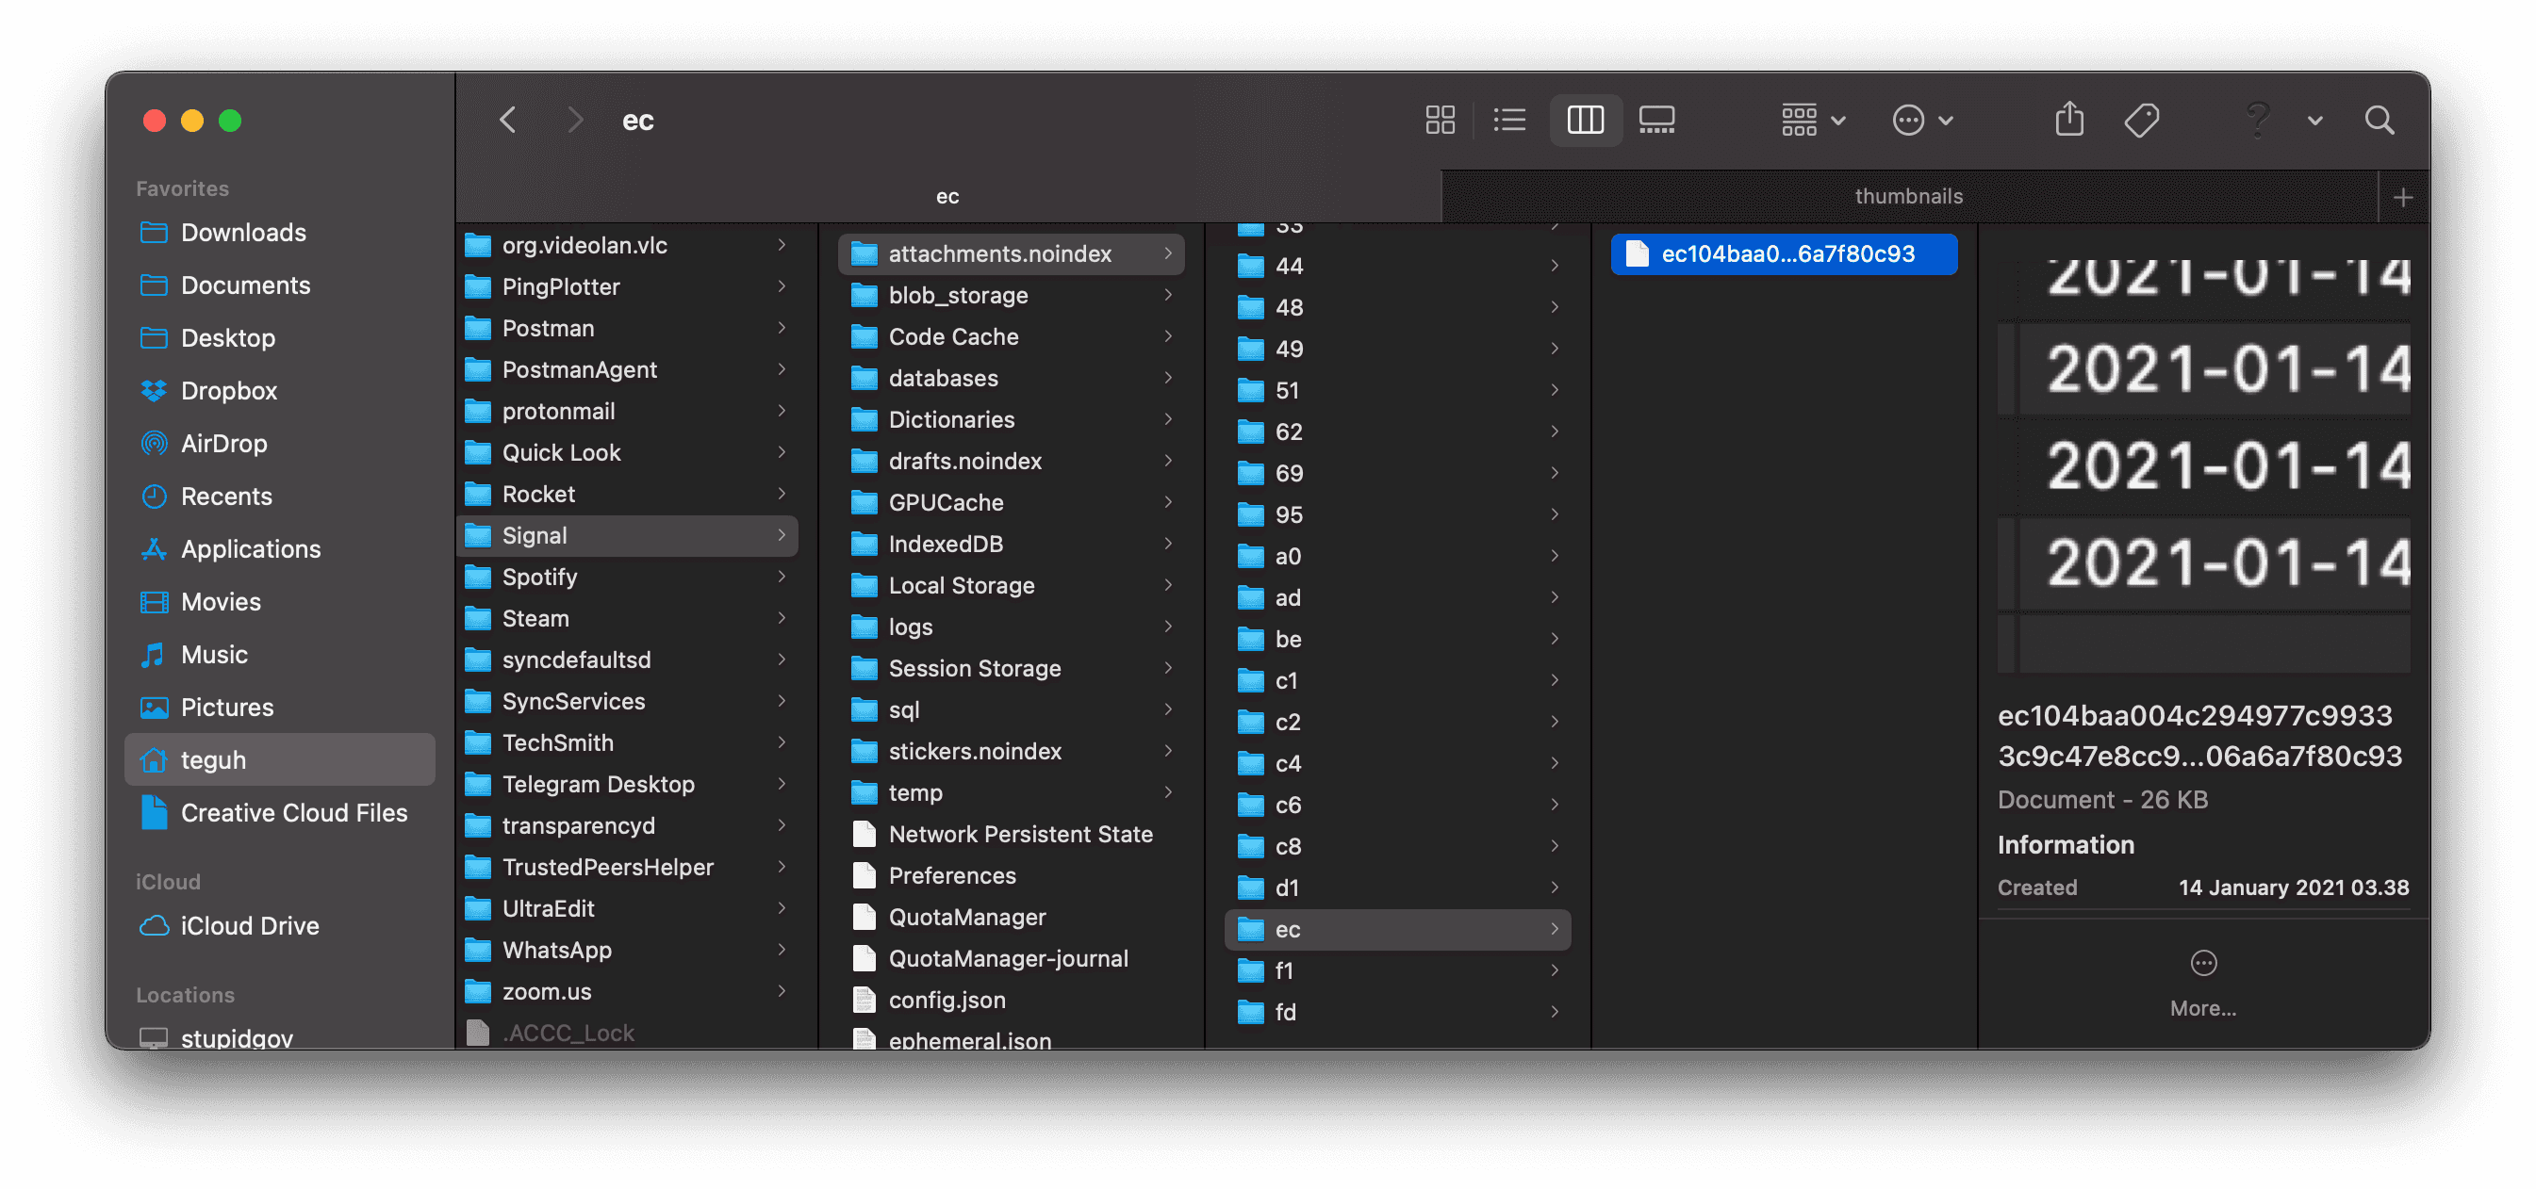Switch to icon grid view
2536x1189 pixels.
[1440, 120]
